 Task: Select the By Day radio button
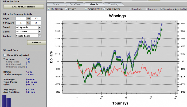pos(66,9)
